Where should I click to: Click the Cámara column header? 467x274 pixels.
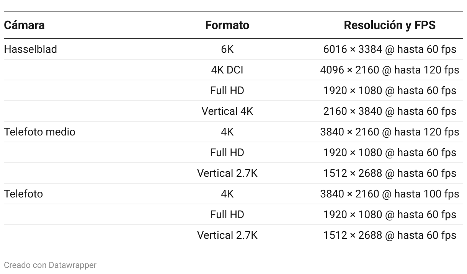pos(24,25)
